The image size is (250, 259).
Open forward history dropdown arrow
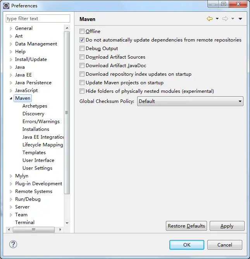(233, 19)
